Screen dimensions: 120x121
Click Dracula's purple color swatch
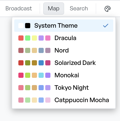point(41,38)
